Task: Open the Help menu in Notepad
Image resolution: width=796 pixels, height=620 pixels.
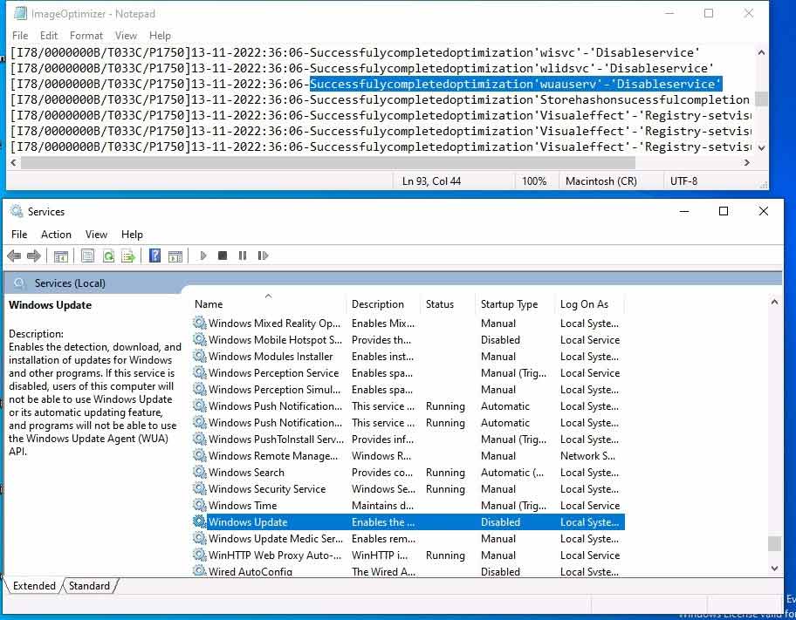Action: point(160,36)
